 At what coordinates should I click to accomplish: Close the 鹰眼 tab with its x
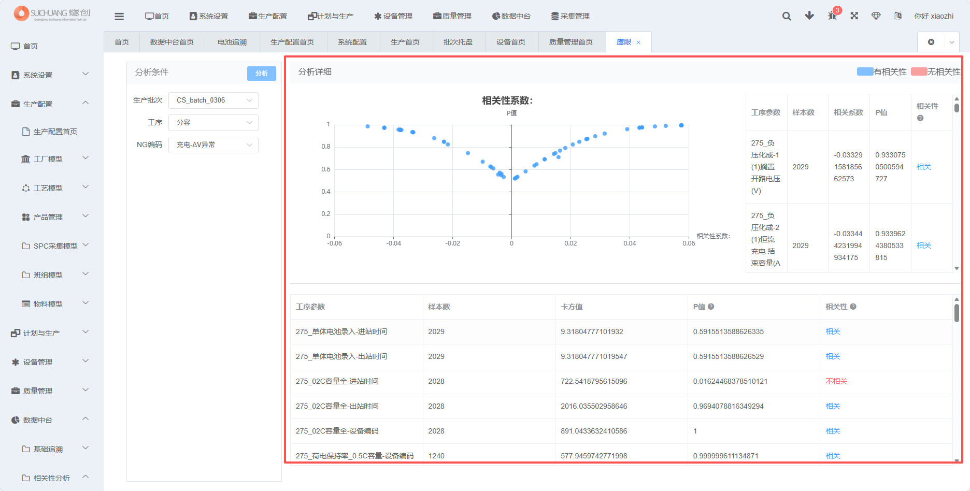tap(638, 42)
